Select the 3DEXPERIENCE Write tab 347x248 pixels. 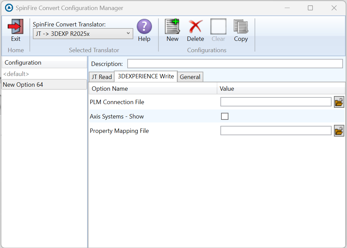point(146,76)
